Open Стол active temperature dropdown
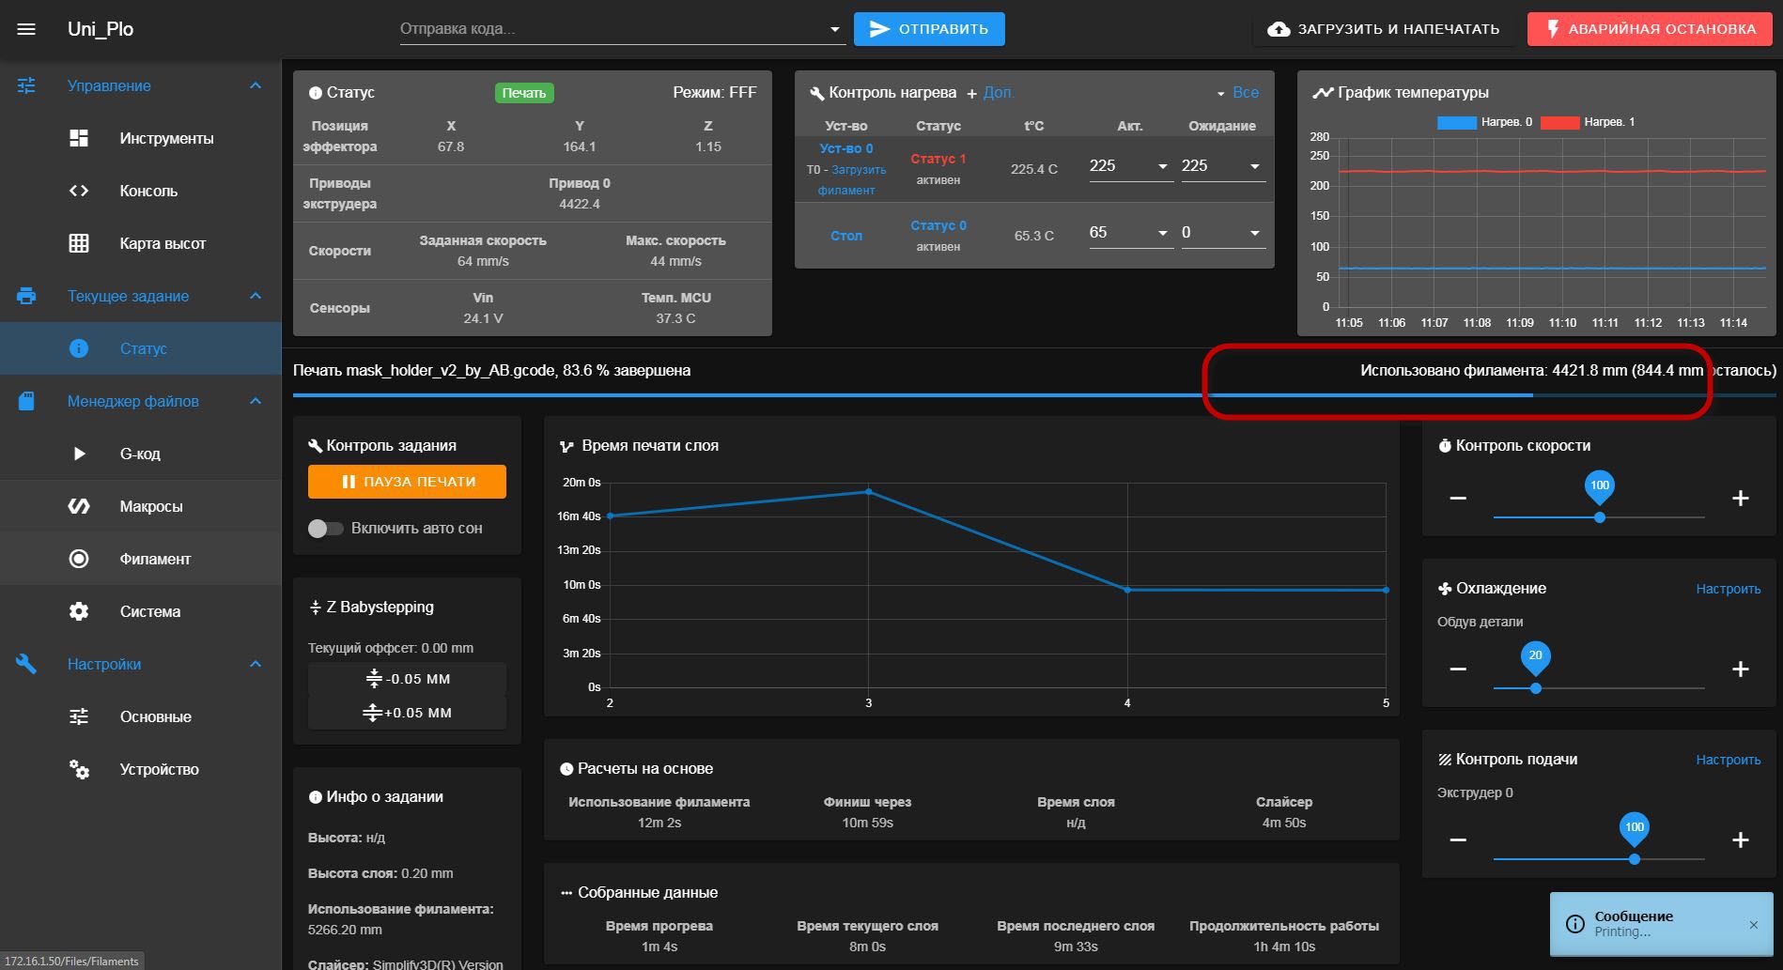 click(x=1162, y=233)
